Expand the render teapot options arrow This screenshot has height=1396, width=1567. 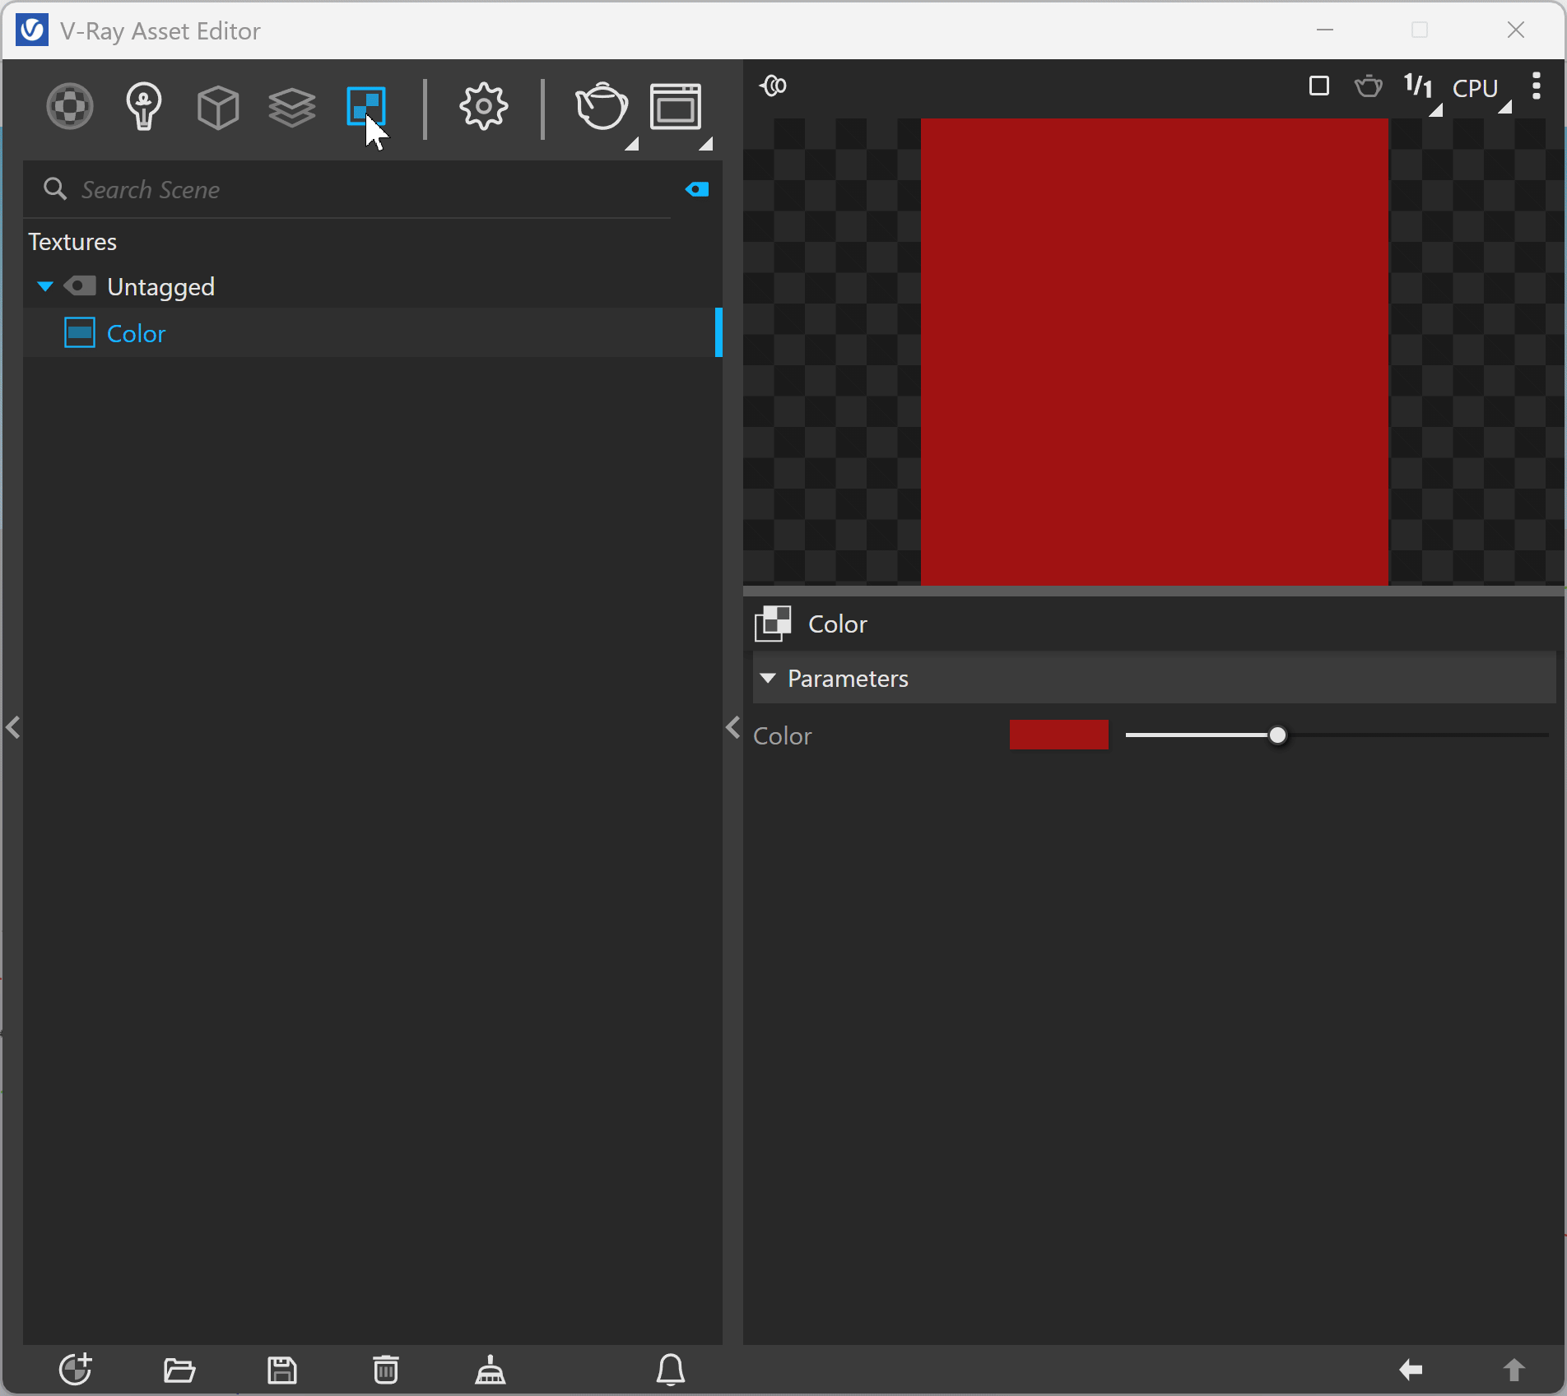click(631, 145)
